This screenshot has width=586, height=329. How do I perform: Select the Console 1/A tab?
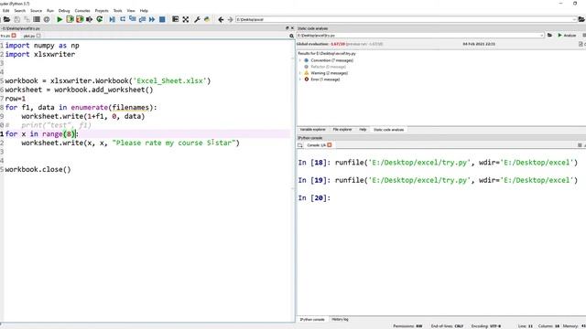[316, 145]
